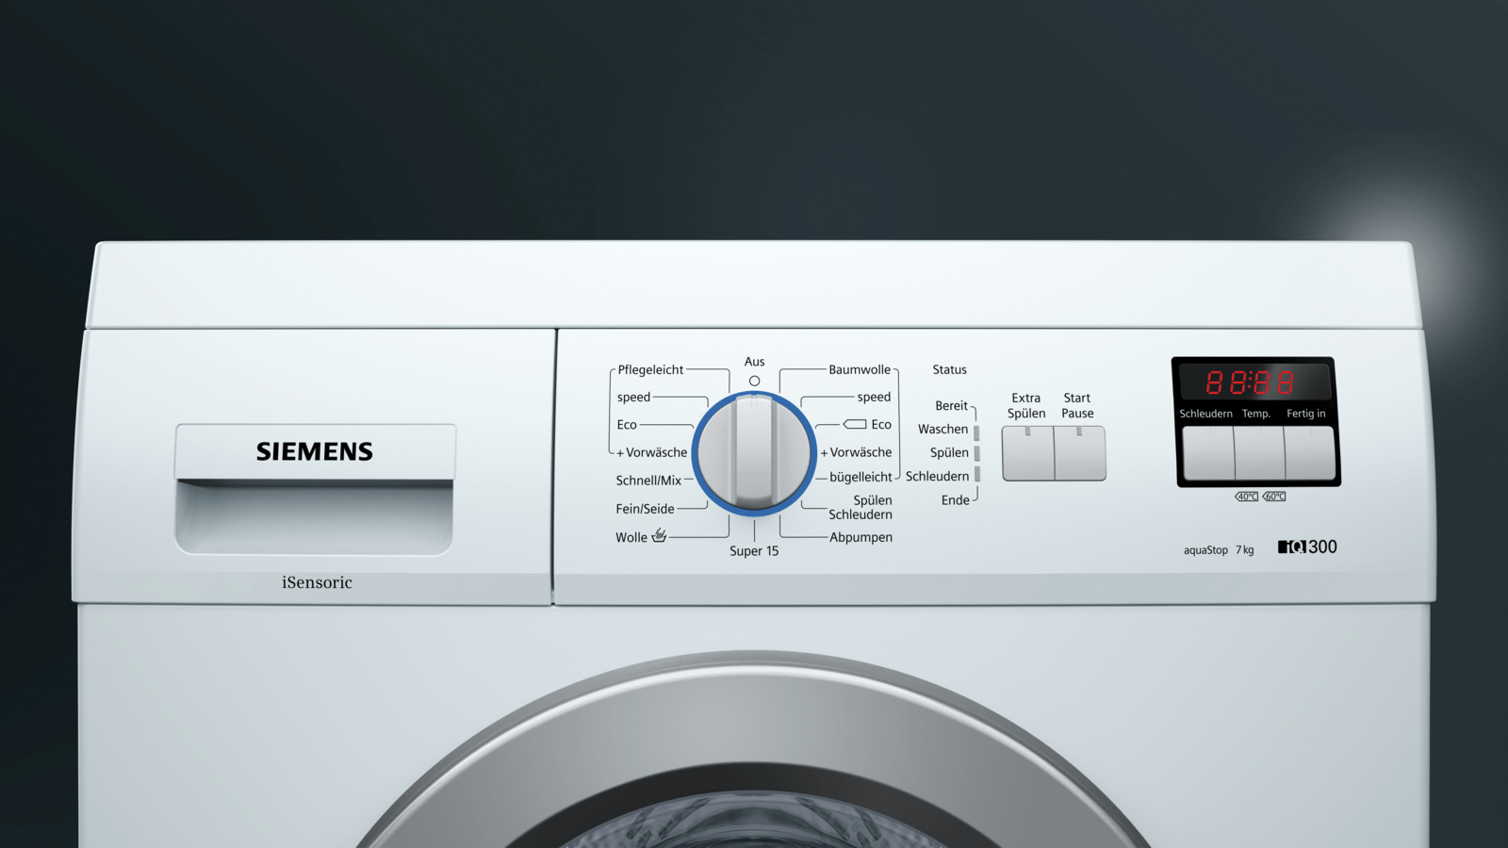The width and height of the screenshot is (1508, 848).
Task: Select the Schnell/Mix program label
Action: point(648,481)
